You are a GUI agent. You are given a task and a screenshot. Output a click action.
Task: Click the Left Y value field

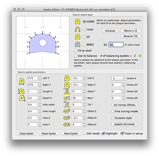click(x=32, y=78)
